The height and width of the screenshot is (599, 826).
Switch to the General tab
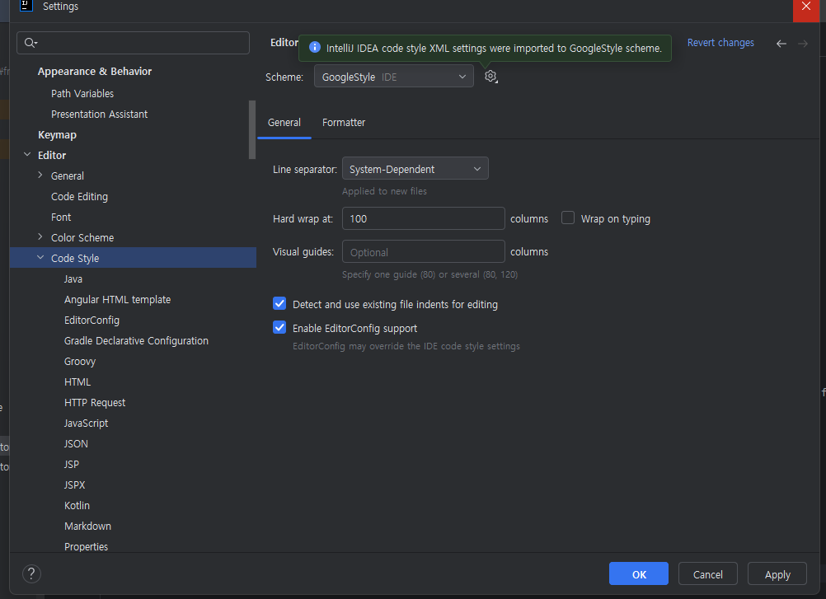pos(284,123)
